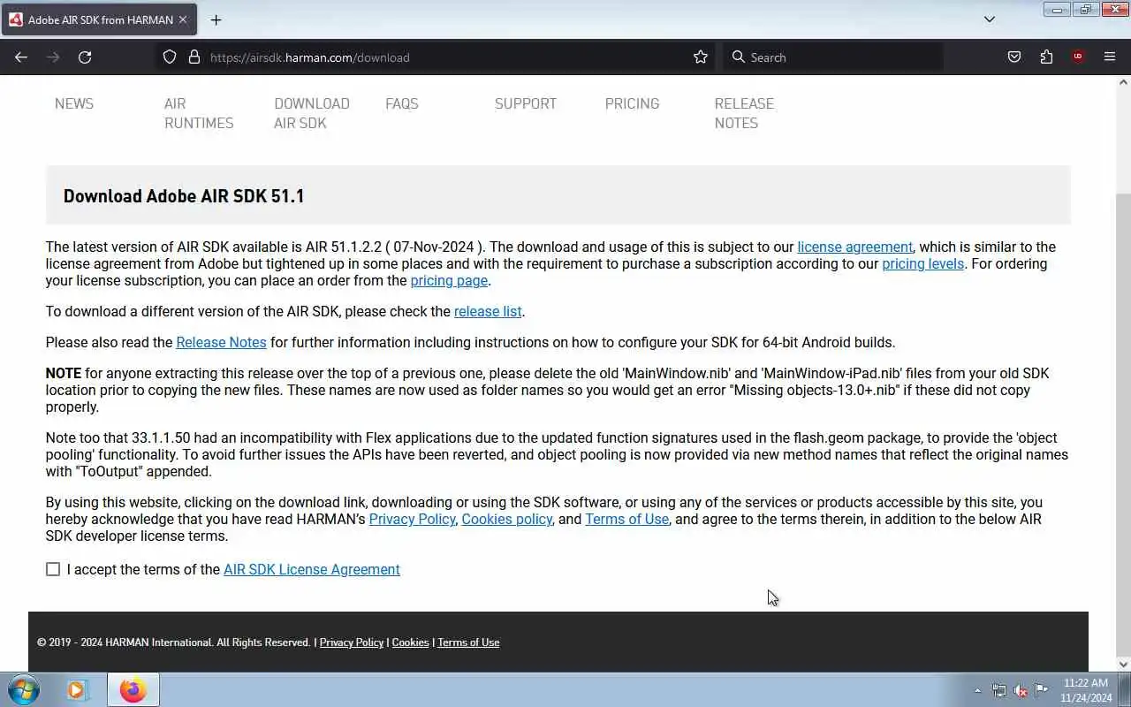Screen dimensions: 1131x707
Task: Go back using the browser back arrow
Action: pyautogui.click(x=21, y=57)
